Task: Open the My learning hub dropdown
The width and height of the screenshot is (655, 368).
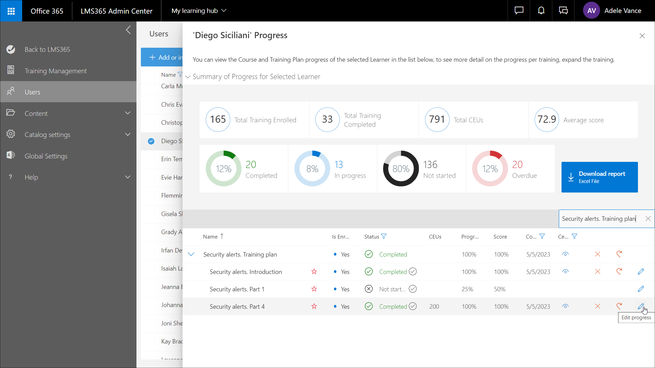Action: click(x=199, y=11)
